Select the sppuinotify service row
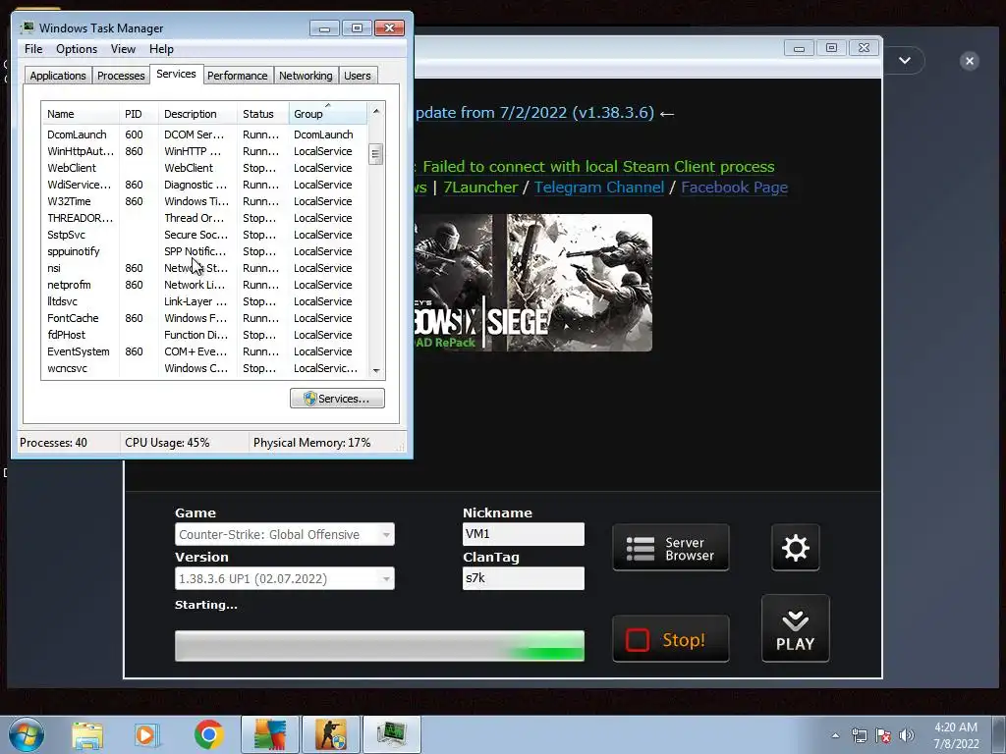 pos(204,251)
